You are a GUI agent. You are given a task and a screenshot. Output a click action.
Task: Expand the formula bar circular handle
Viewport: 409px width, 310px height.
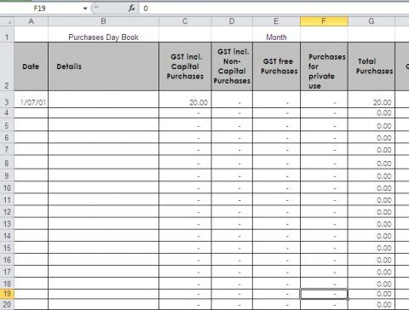pos(96,9)
